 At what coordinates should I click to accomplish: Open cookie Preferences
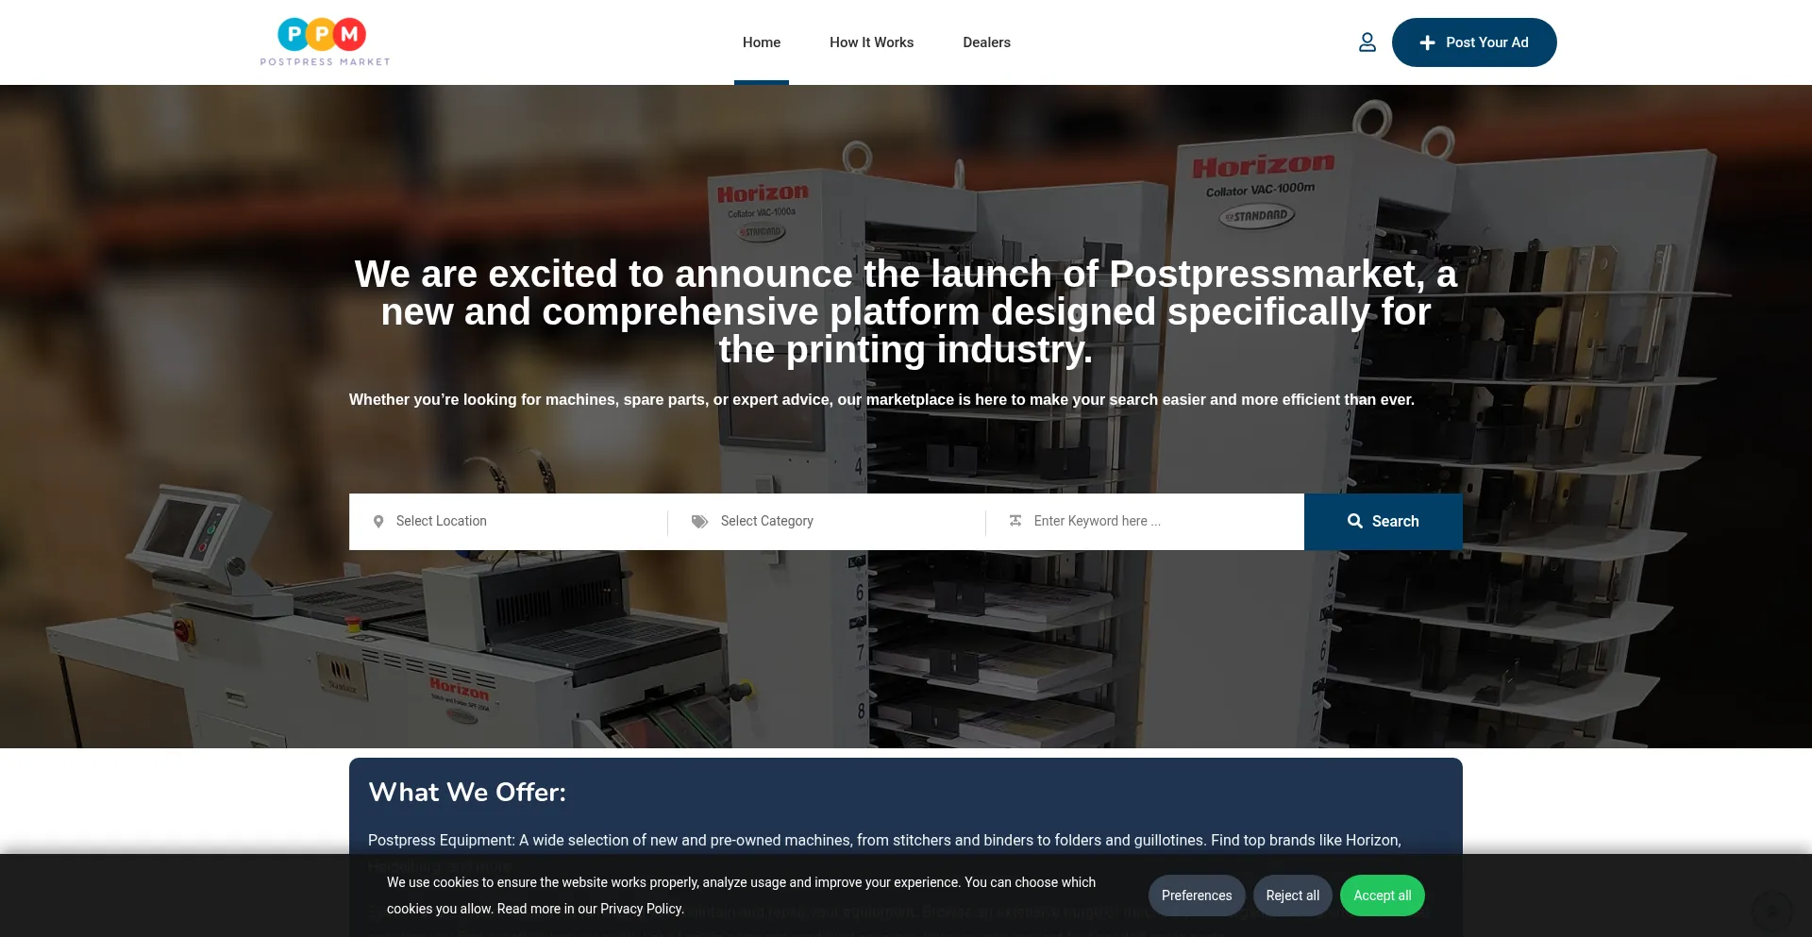[1197, 895]
